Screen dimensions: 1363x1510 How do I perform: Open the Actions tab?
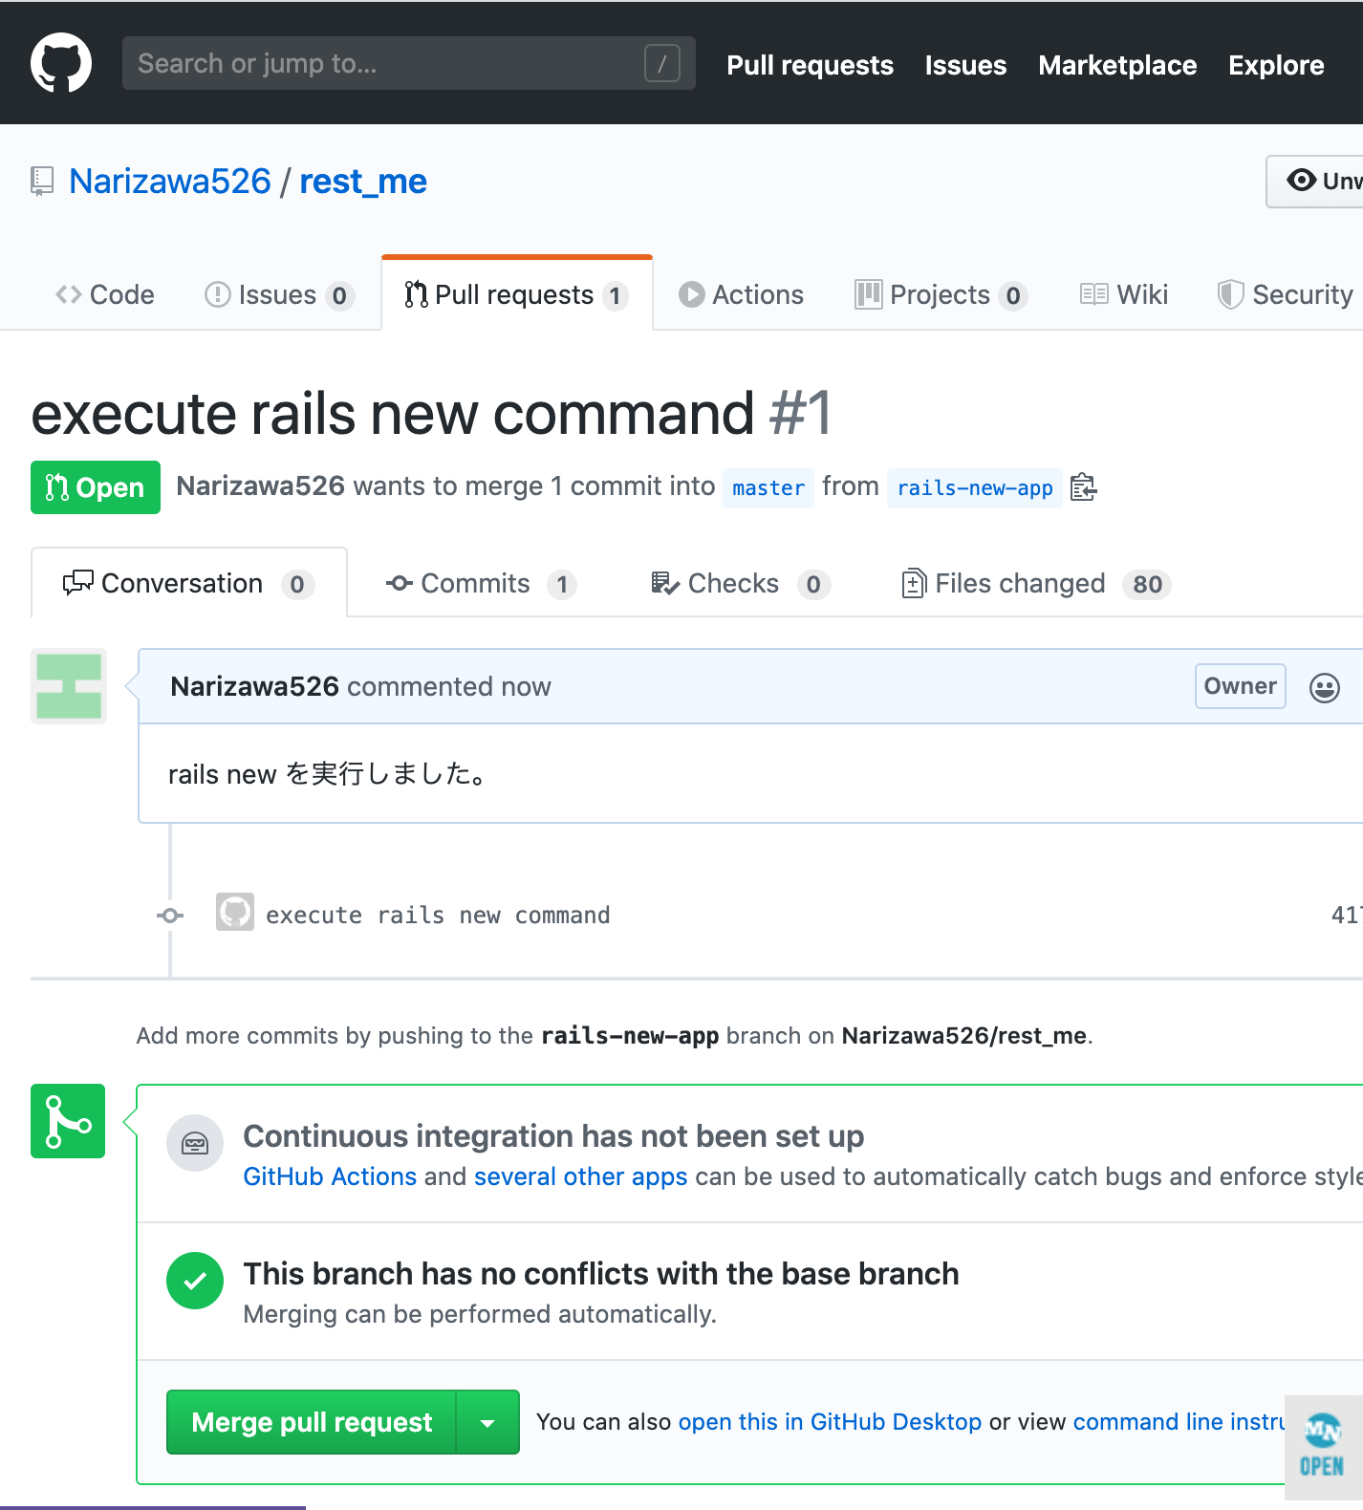click(x=741, y=294)
